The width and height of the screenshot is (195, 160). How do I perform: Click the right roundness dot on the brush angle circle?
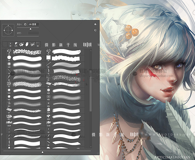[x=12, y=30]
